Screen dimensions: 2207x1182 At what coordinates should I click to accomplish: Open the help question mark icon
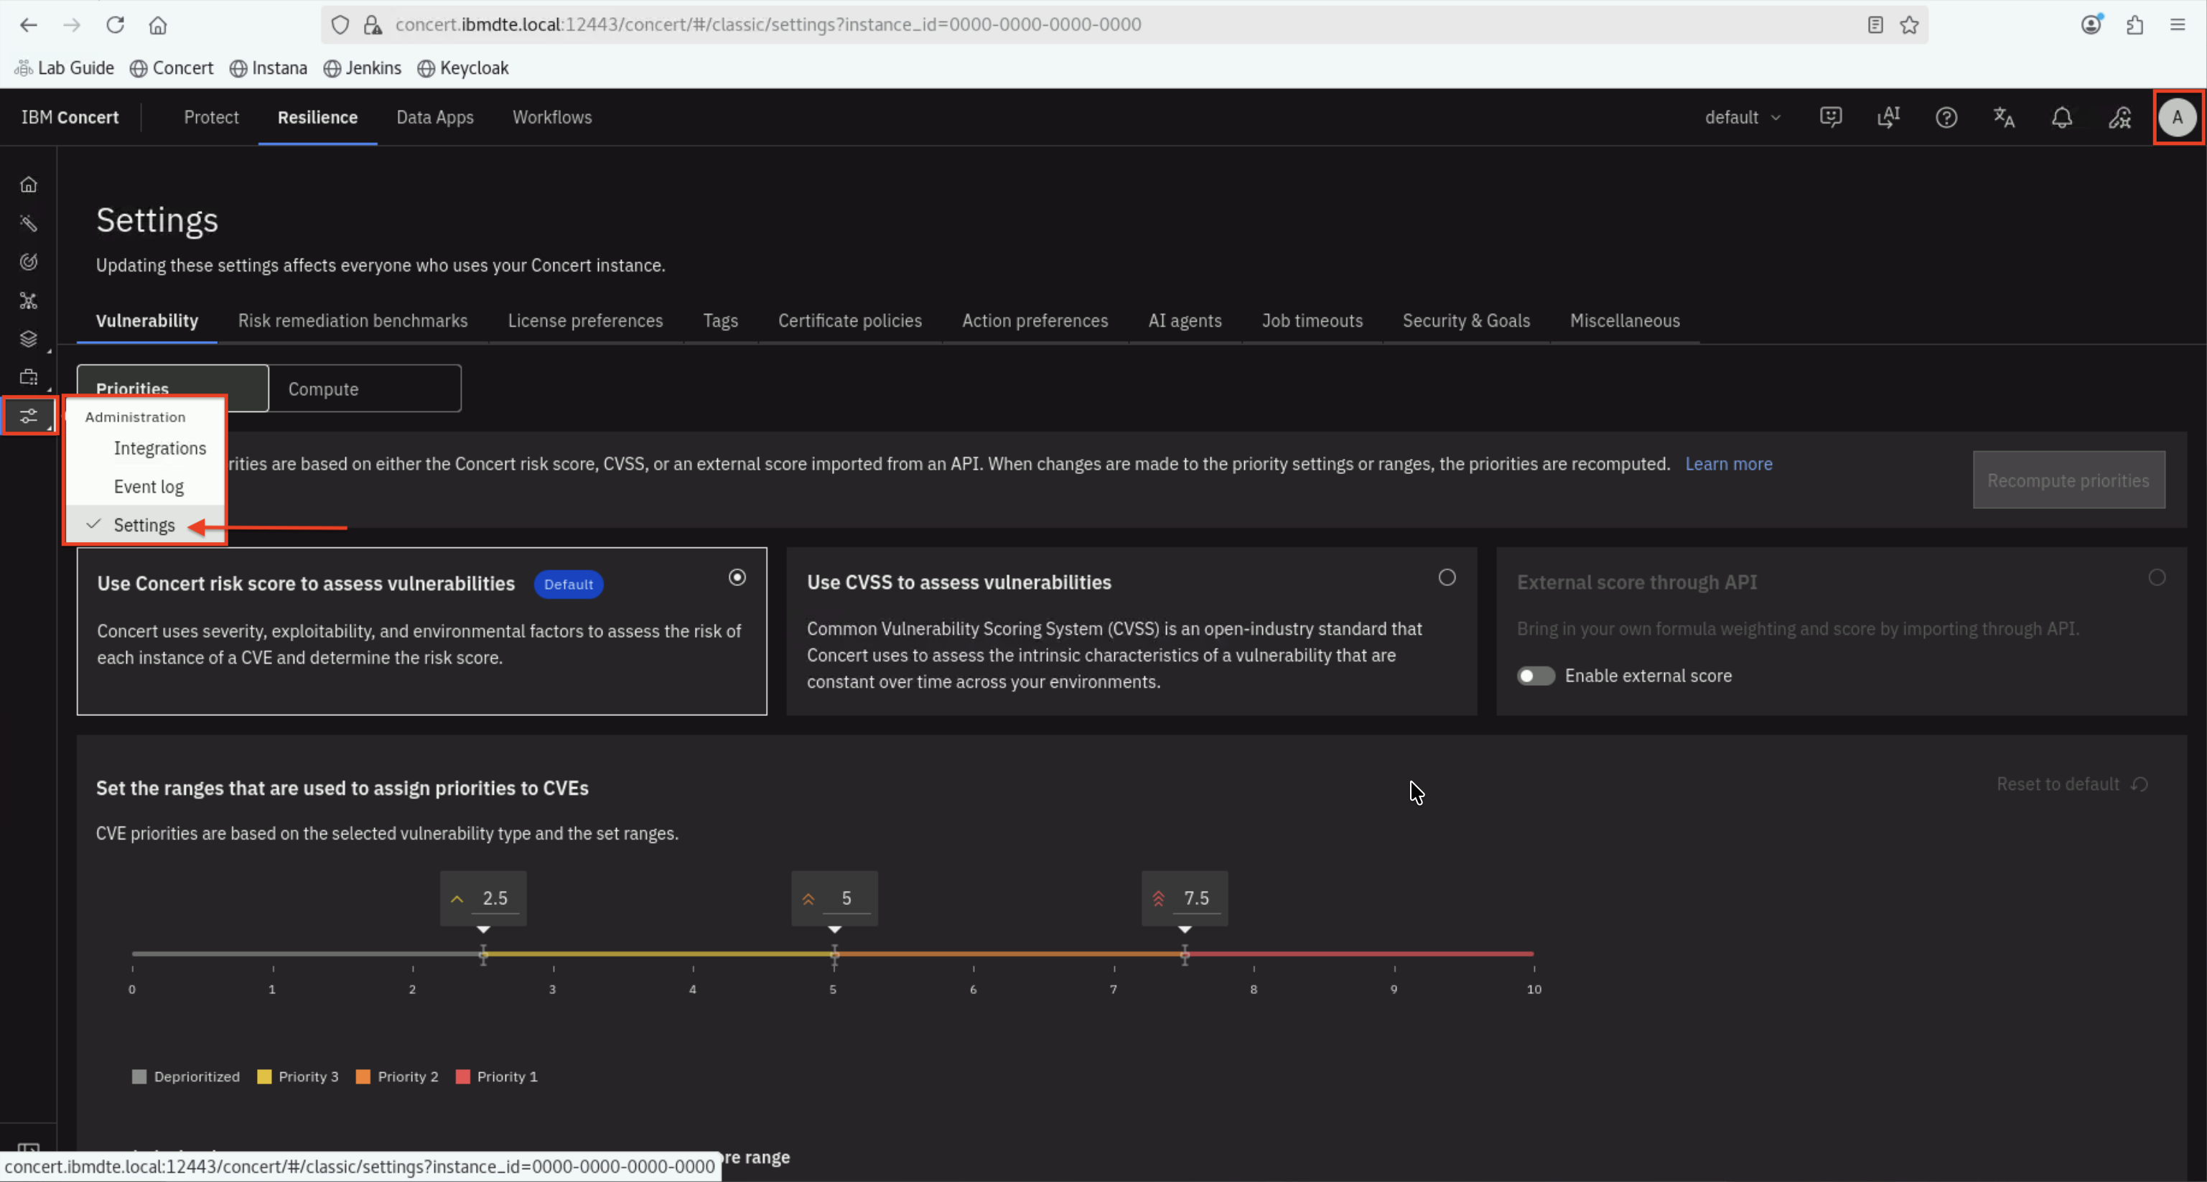coord(1946,116)
